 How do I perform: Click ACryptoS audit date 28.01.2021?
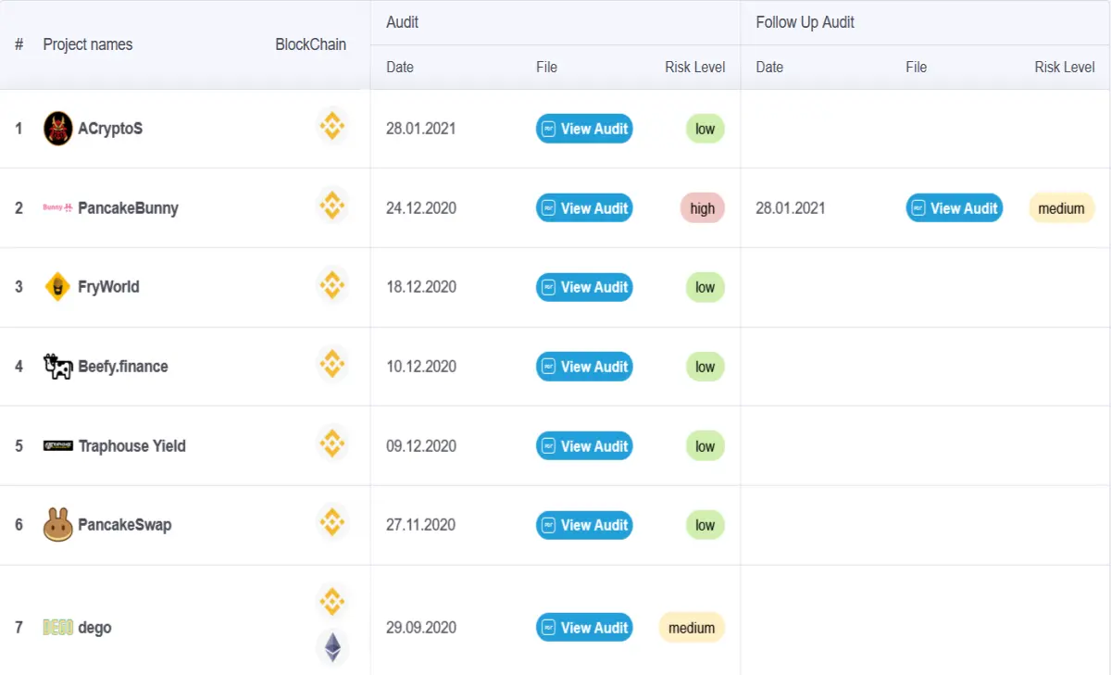coord(421,129)
